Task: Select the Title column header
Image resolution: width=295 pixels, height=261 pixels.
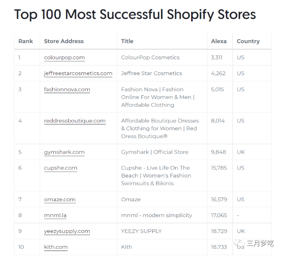Action: click(127, 41)
